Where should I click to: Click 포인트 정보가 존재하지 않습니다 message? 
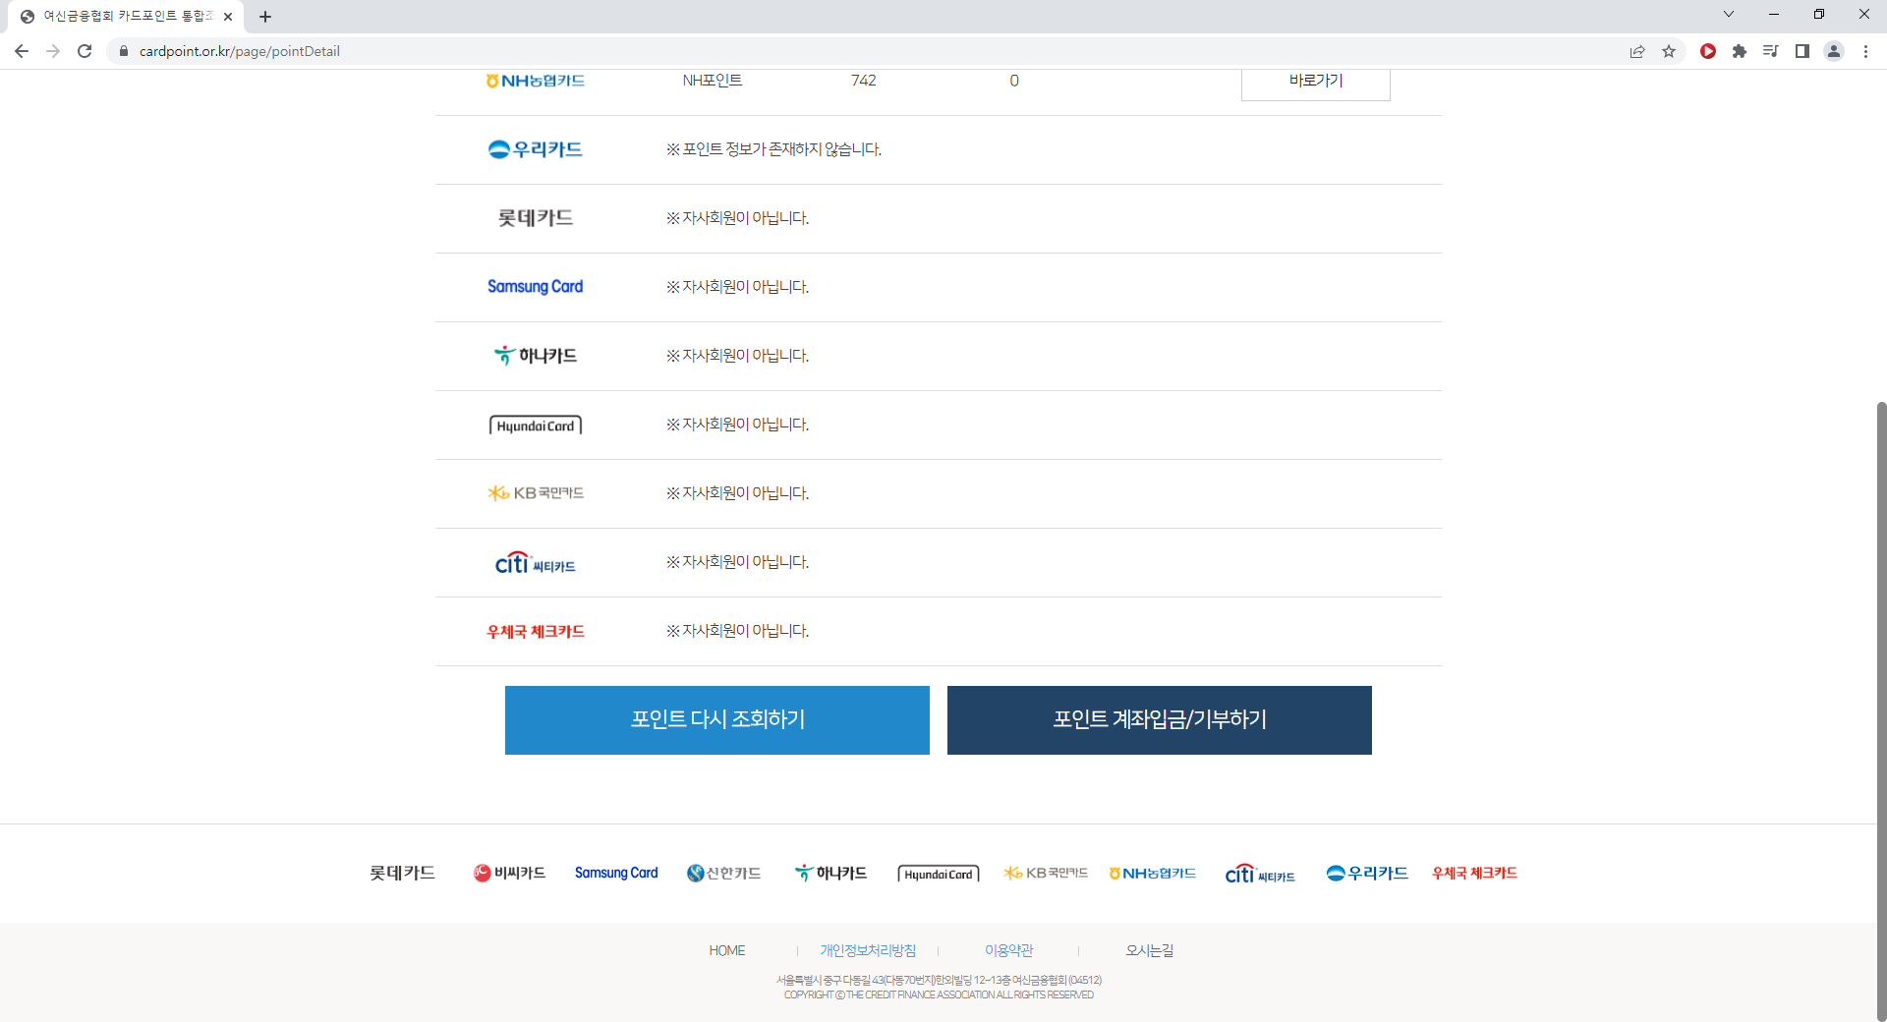click(x=773, y=149)
